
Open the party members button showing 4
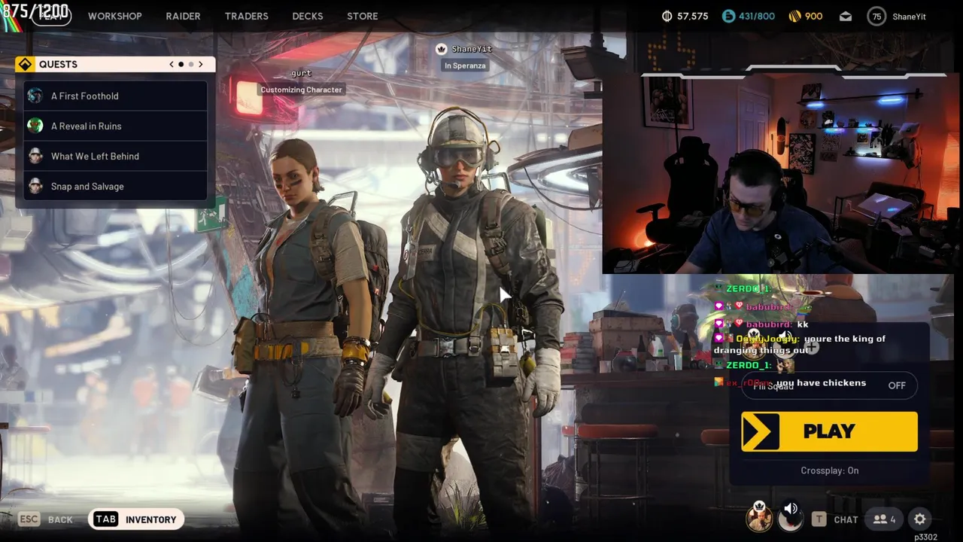point(884,519)
